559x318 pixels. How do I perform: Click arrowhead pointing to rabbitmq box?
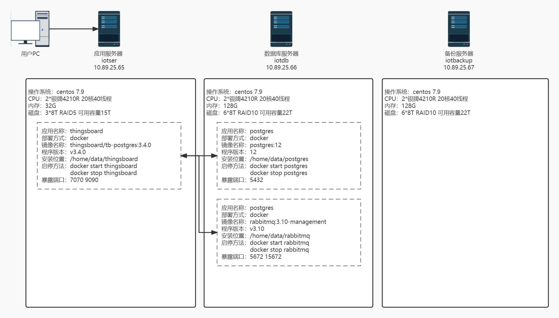tap(215, 233)
